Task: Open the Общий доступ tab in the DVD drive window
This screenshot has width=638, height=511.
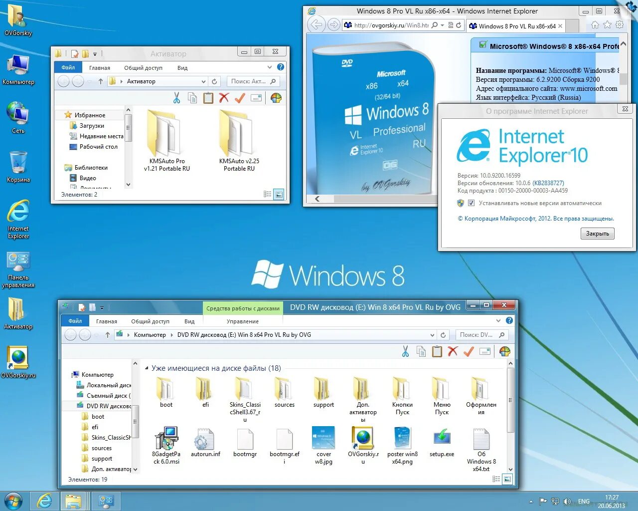Action: [x=150, y=321]
